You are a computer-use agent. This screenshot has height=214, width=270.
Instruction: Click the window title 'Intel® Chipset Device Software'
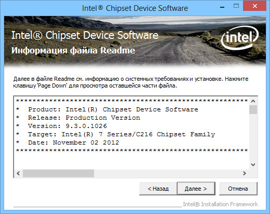coord(135,8)
